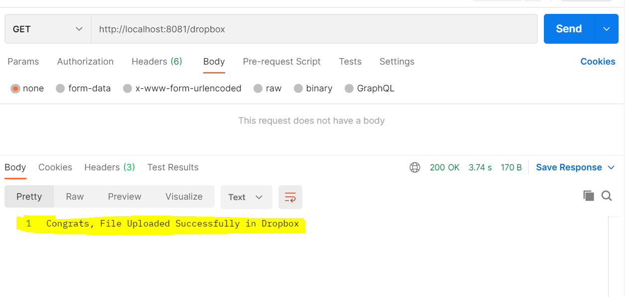Click the request URL input field

click(x=314, y=29)
